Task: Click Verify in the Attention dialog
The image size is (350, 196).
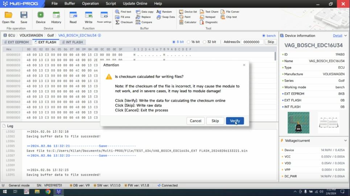Action: [235, 121]
